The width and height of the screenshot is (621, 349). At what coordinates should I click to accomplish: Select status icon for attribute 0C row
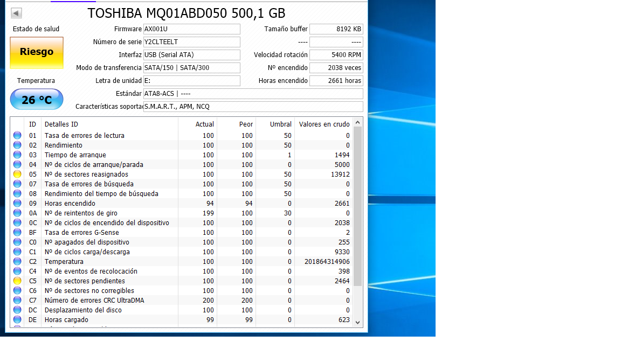pyautogui.click(x=17, y=223)
